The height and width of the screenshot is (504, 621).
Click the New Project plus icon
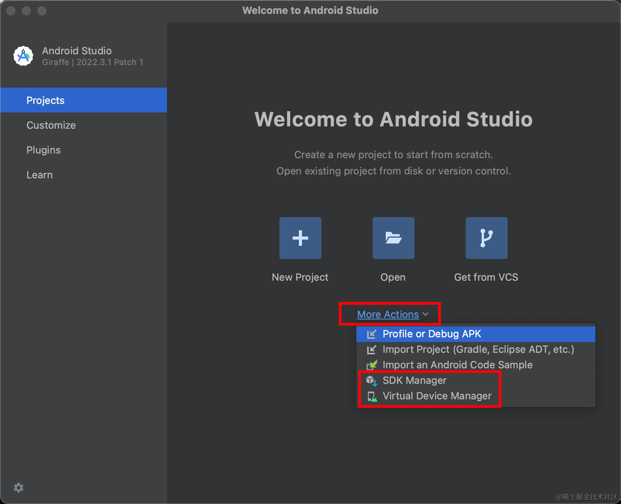tap(300, 238)
